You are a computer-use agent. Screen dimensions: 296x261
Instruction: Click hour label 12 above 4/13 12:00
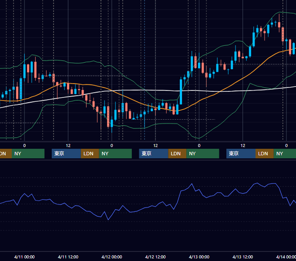(243, 146)
